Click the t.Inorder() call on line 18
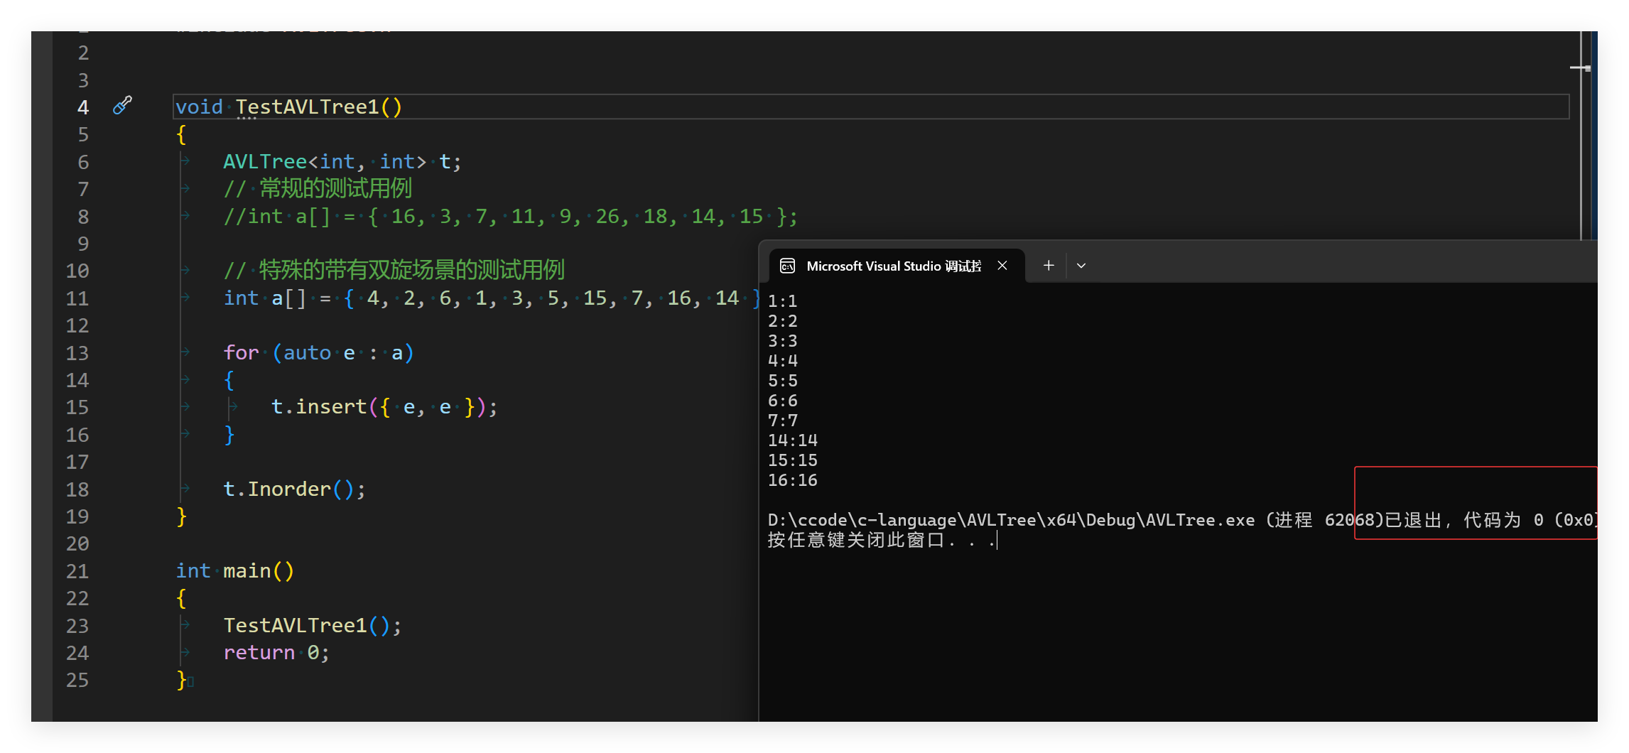1629x753 pixels. coord(294,489)
